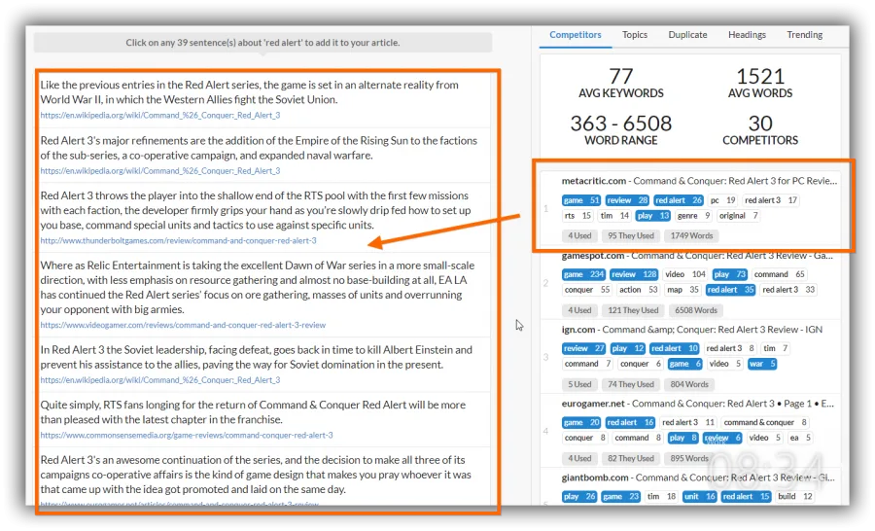
Task: Open gamespot.com competitor entry
Action: click(x=697, y=256)
